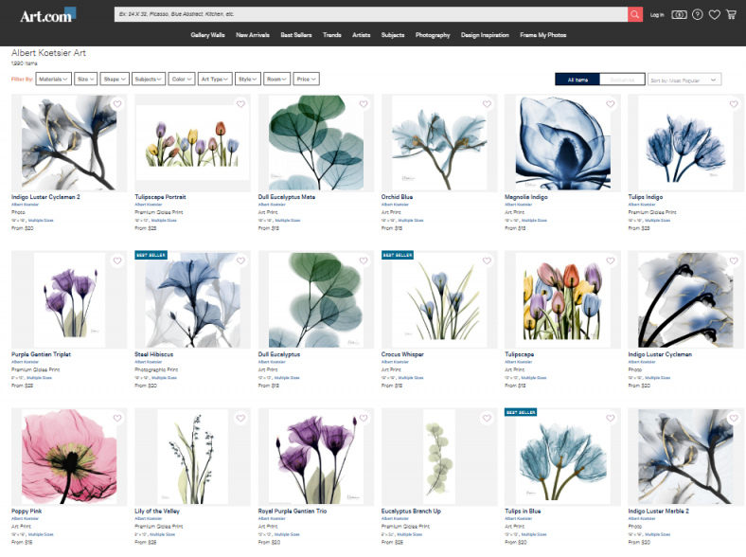Open the Design Inspiration menu
The image size is (746, 557).
pos(485,35)
